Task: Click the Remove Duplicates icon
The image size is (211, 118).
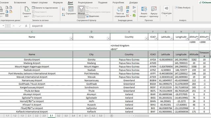Action: point(128,11)
